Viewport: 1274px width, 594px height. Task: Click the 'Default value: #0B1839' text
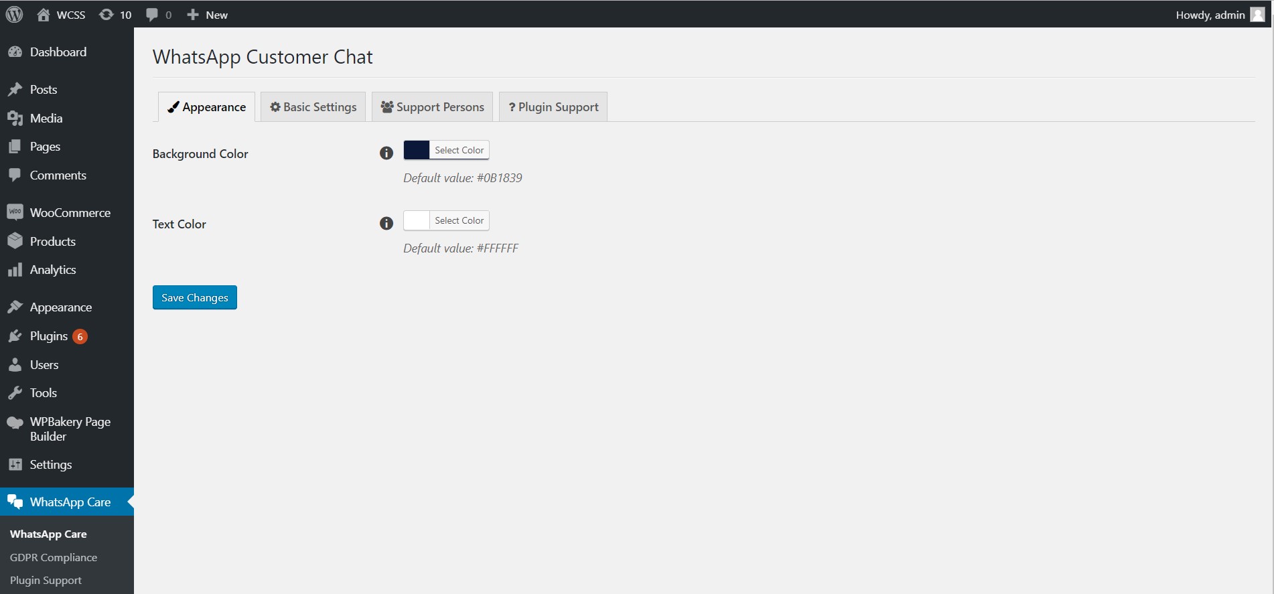[463, 178]
